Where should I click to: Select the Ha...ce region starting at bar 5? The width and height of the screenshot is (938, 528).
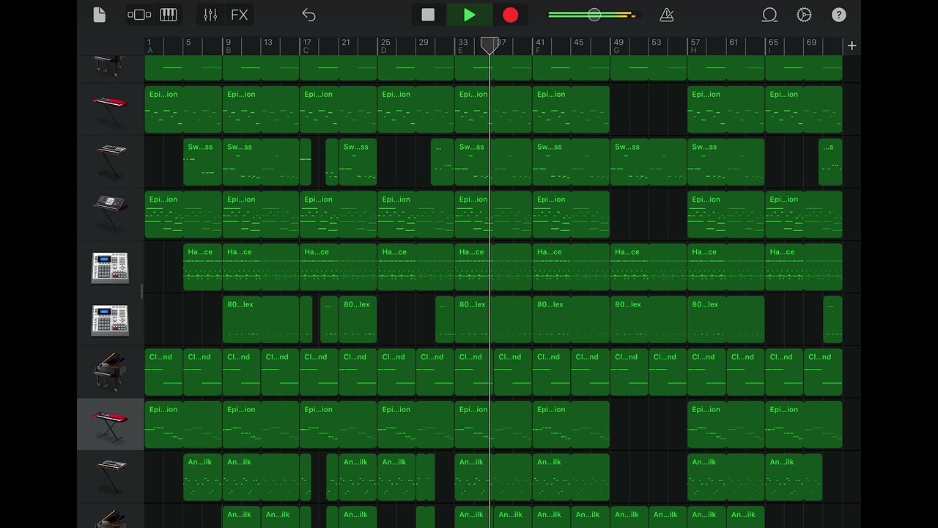[x=202, y=267]
